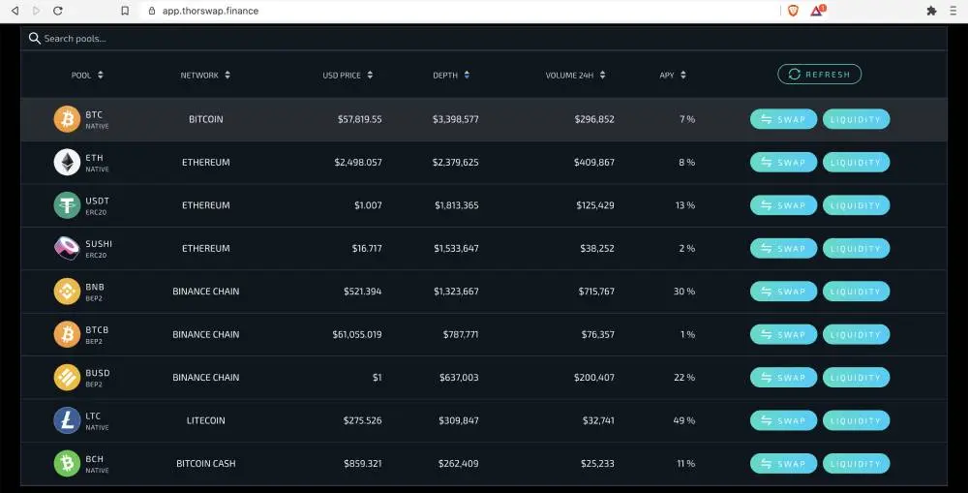Bookmark the page with bookmark icon

tap(125, 11)
